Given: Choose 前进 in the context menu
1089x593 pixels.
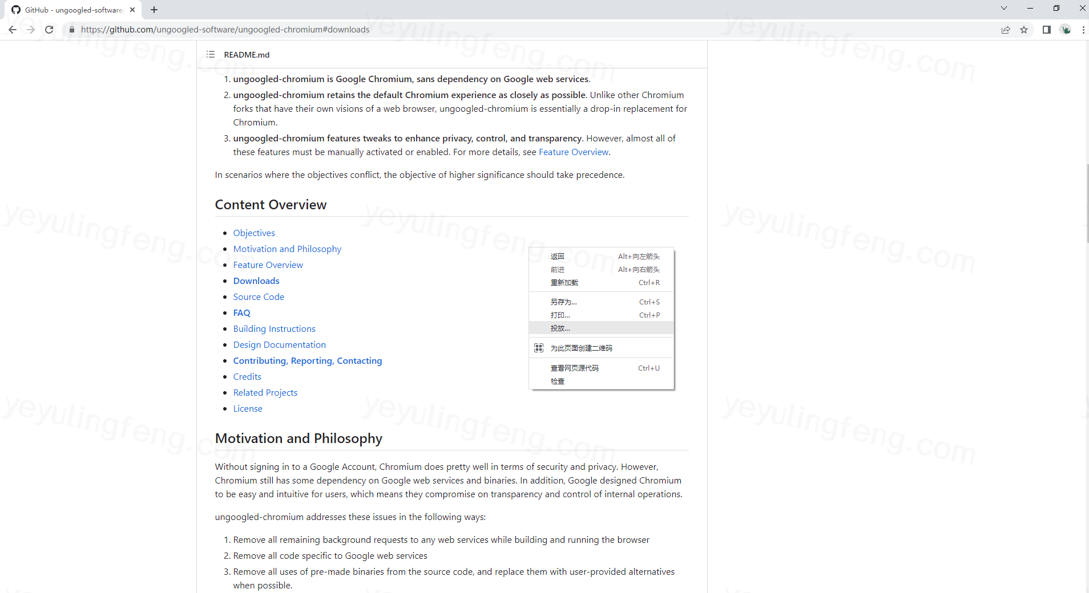Looking at the screenshot, I should pos(602,270).
